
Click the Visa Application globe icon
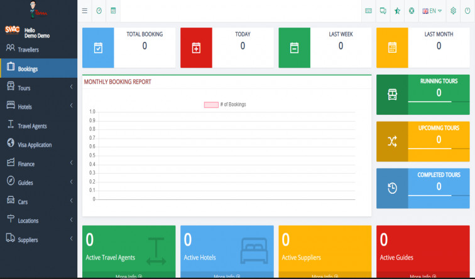coord(11,143)
